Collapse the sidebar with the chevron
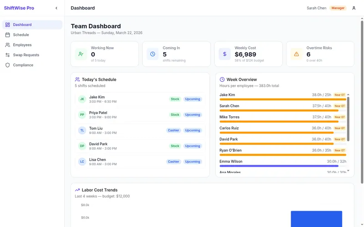Image resolution: width=364 pixels, height=227 pixels. [56, 8]
